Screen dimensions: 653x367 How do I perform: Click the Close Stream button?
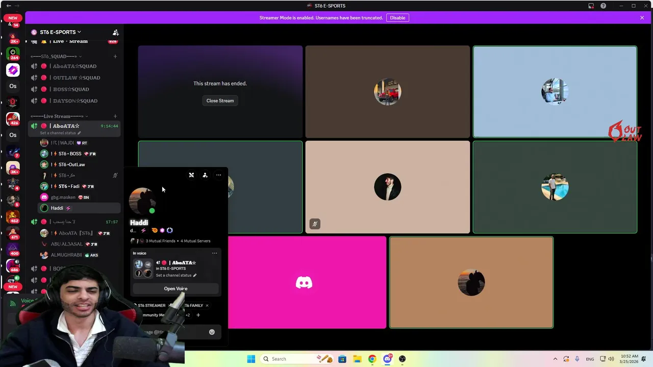pyautogui.click(x=220, y=100)
